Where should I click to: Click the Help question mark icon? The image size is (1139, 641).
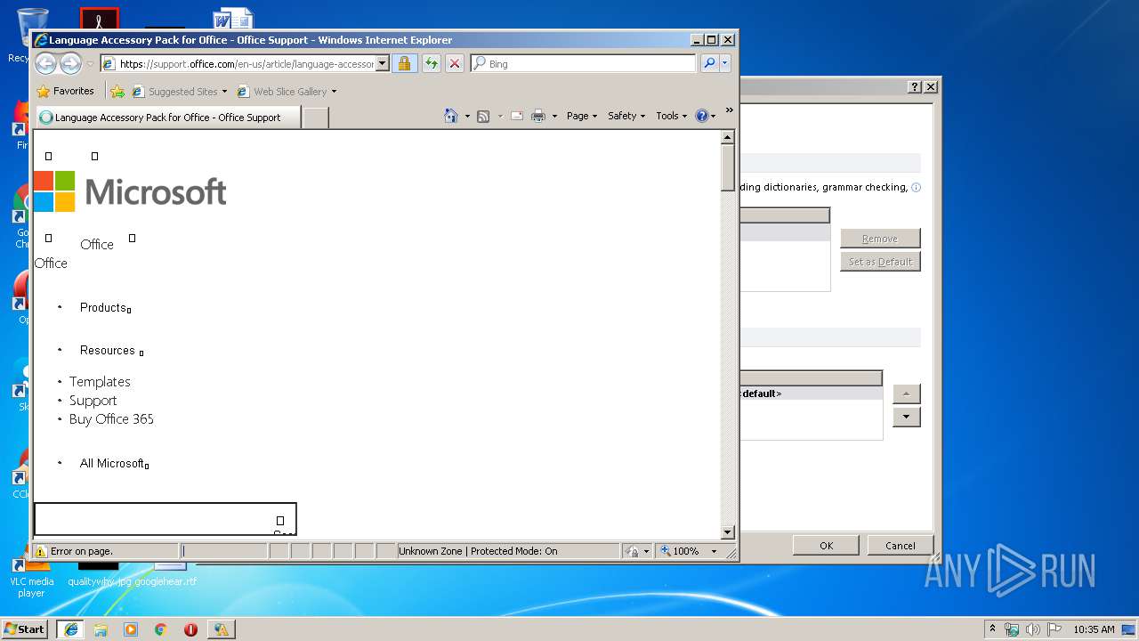(x=701, y=116)
